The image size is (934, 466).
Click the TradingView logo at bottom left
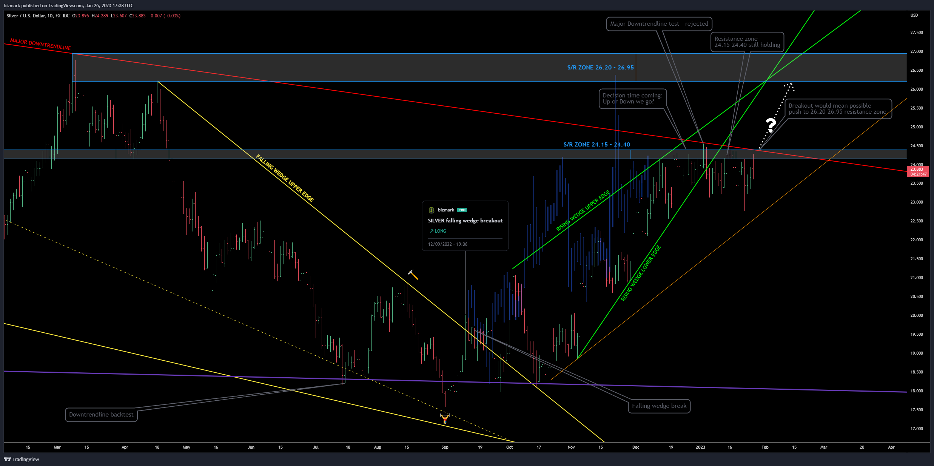point(22,459)
